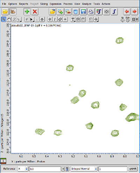Screen dimensions: 140x173
Task: Click the up-arrow peak threshold icon
Action: click(42, 19)
